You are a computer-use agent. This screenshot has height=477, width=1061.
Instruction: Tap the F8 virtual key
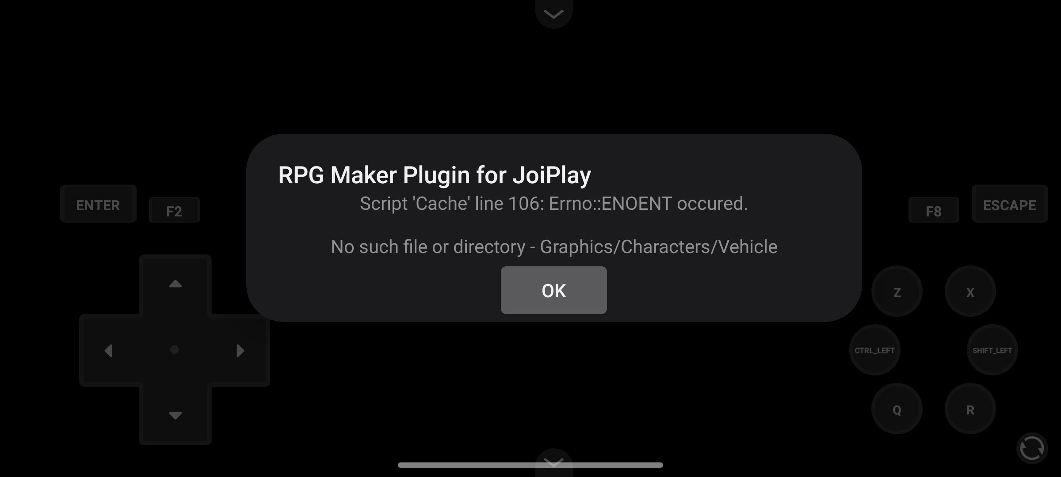pos(934,210)
